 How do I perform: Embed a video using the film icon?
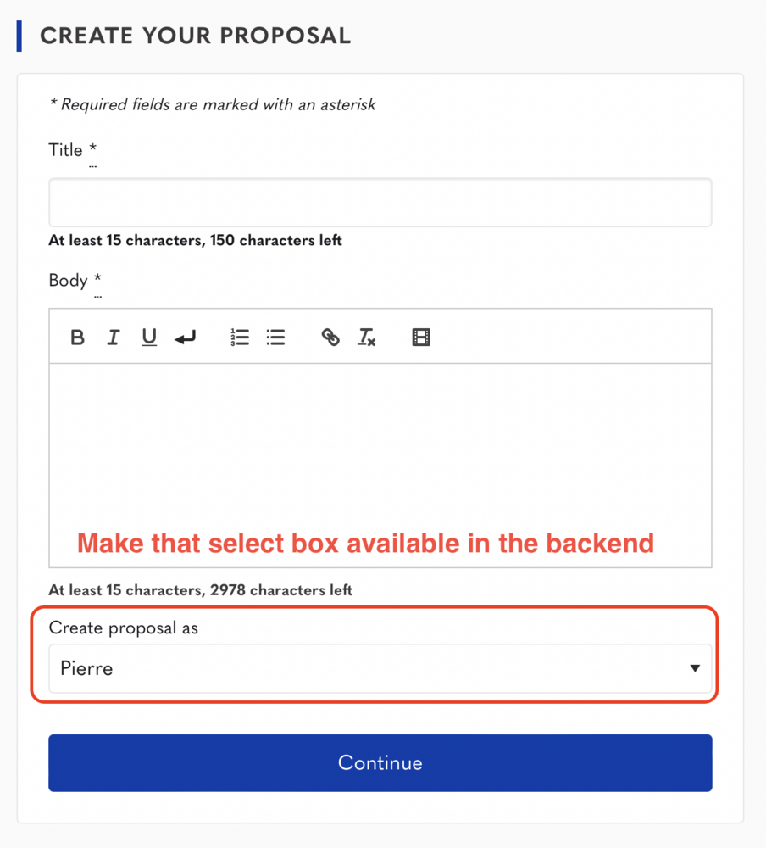point(421,338)
